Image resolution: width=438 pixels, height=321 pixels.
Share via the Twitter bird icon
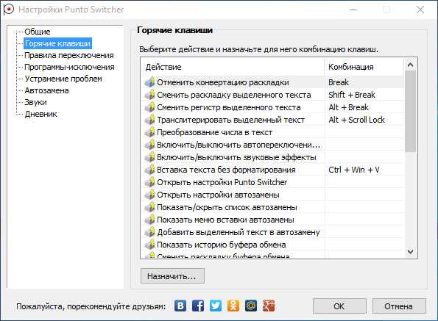pyautogui.click(x=216, y=306)
